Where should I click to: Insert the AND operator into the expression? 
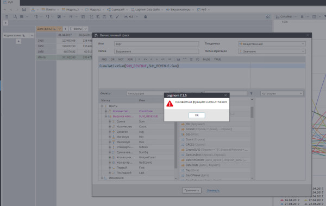coord(104,59)
